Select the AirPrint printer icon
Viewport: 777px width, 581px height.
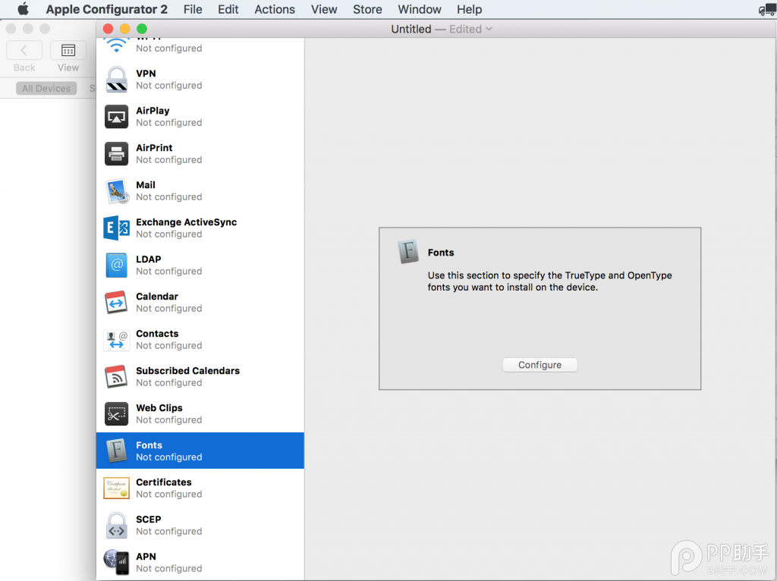[x=116, y=154]
